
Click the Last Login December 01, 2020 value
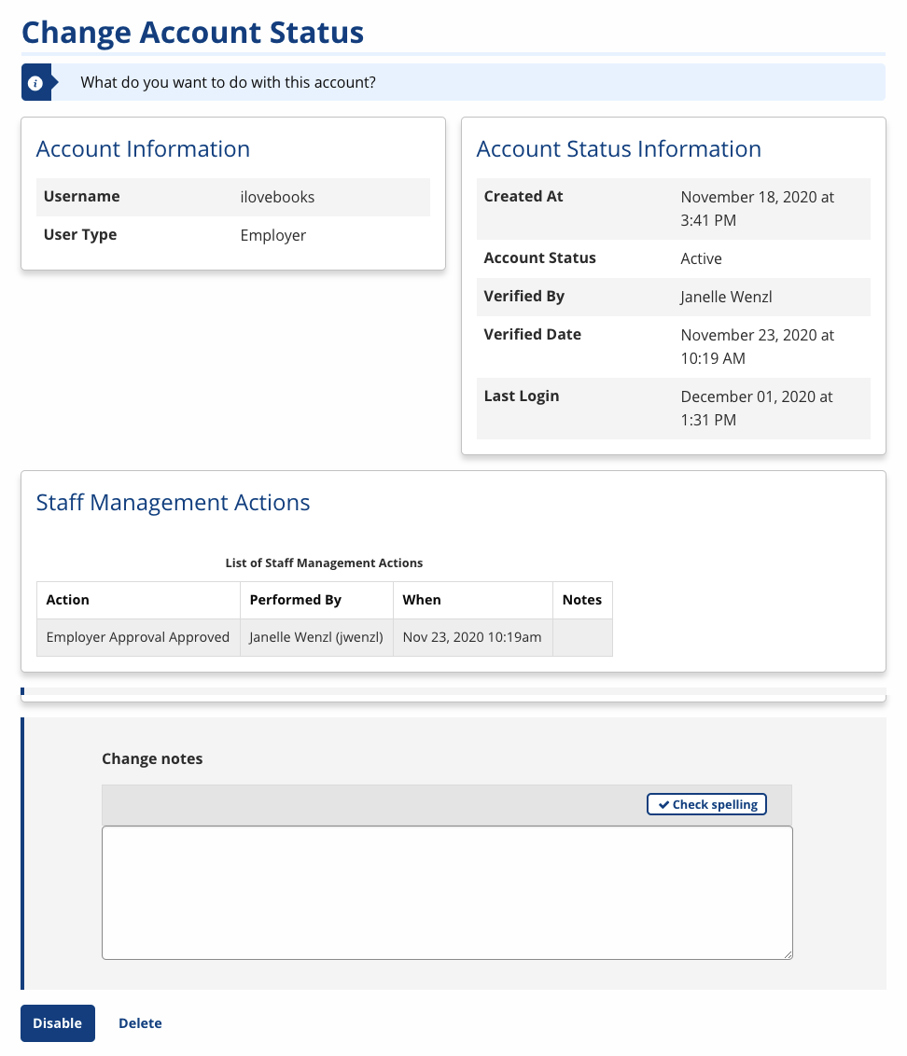coord(757,408)
